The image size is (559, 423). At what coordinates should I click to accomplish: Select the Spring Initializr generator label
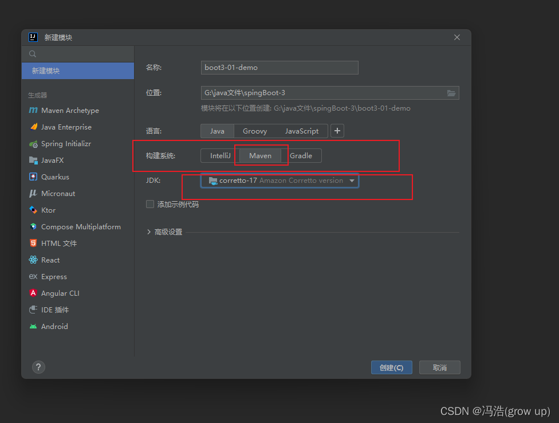click(x=66, y=144)
